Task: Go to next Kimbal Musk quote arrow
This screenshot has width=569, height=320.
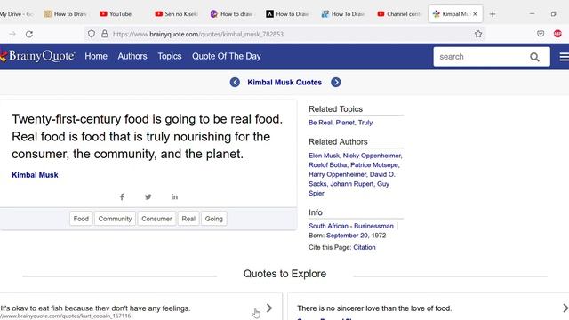Action: 336,83
